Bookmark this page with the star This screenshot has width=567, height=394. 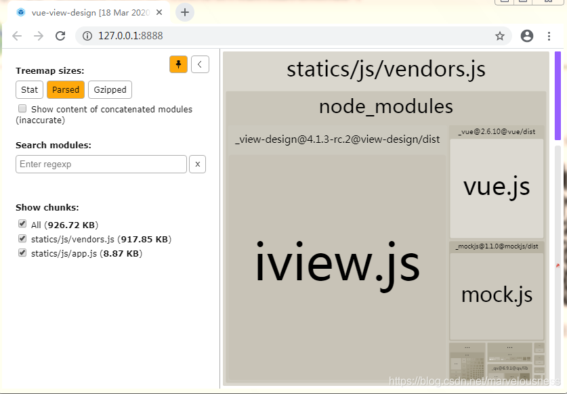500,36
